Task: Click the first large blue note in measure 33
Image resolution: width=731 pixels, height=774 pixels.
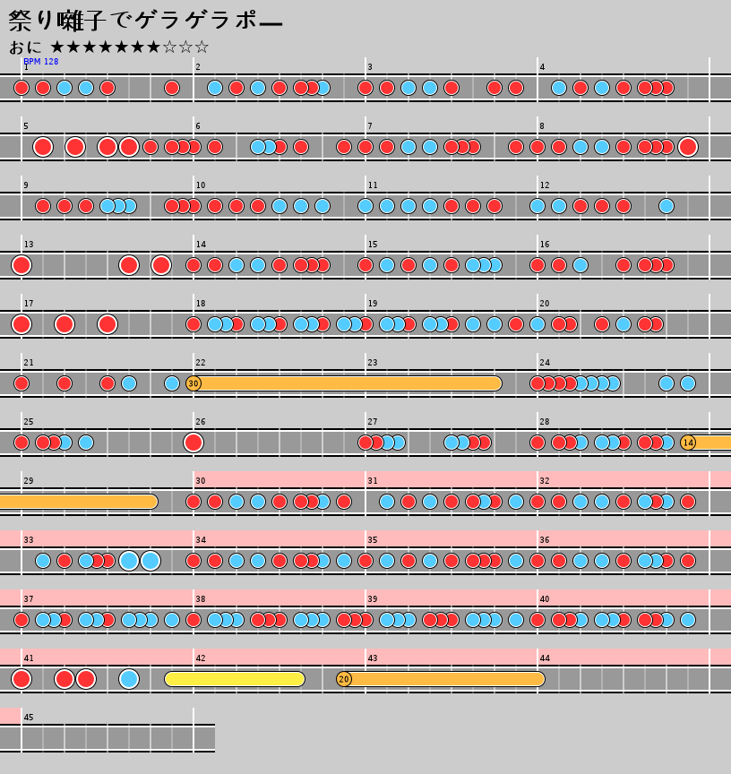Action: pos(129,561)
